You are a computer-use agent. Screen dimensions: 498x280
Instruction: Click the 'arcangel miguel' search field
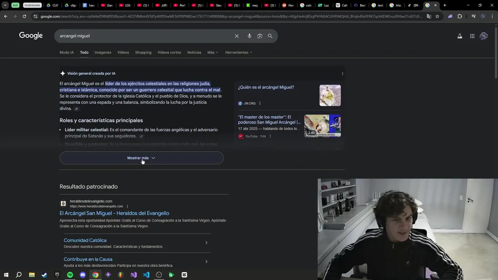(144, 36)
